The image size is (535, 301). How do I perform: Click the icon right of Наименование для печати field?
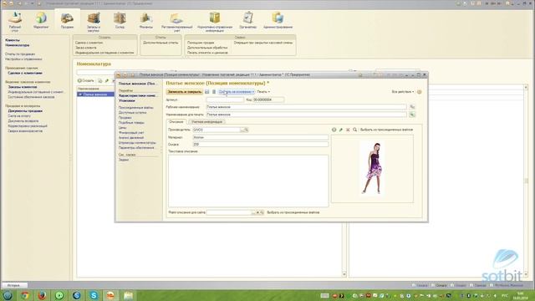pos(412,115)
